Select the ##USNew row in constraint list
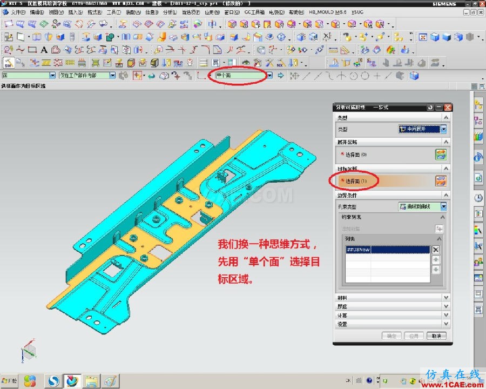The image size is (486, 389). tap(388, 250)
